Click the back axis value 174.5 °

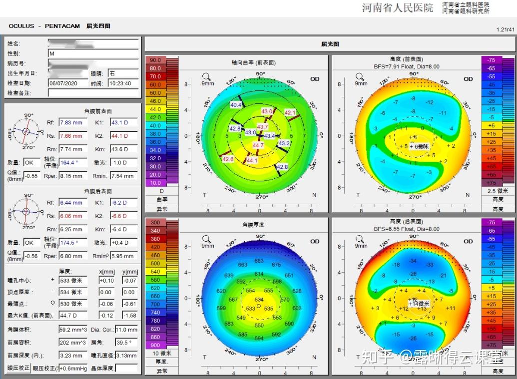(73, 243)
